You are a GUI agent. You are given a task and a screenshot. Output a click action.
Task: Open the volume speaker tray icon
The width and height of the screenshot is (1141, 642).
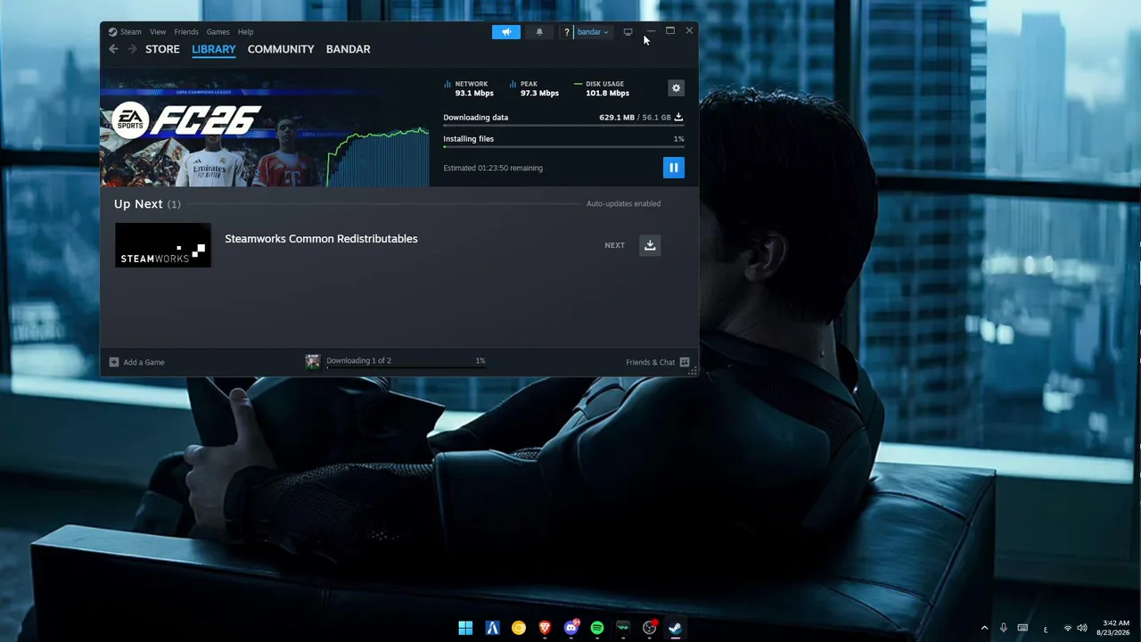[x=1082, y=628]
